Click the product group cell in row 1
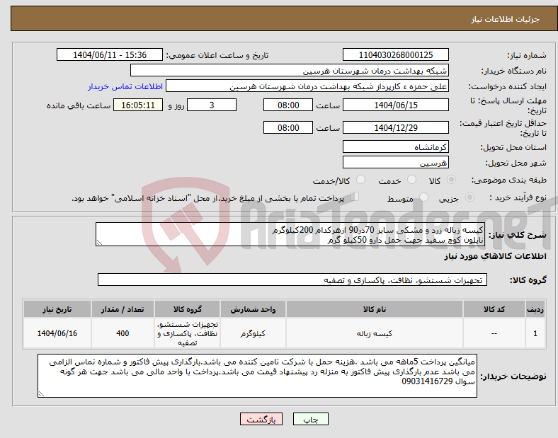Viewport: 558px width, 438px height. coord(188,333)
